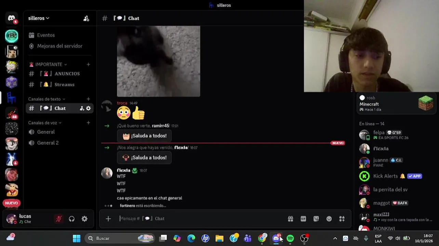Viewport: 439px width, 246px height.
Task: Open the sticker picker
Action: (x=316, y=219)
